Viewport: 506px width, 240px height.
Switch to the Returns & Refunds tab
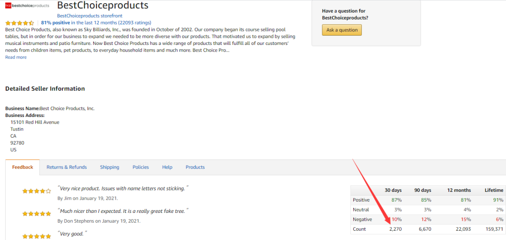(67, 167)
